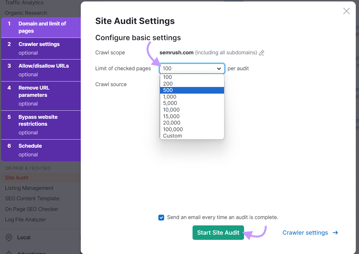This screenshot has width=359, height=254.
Task: Edit crawl scope with the pencil icon
Action: tap(261, 53)
